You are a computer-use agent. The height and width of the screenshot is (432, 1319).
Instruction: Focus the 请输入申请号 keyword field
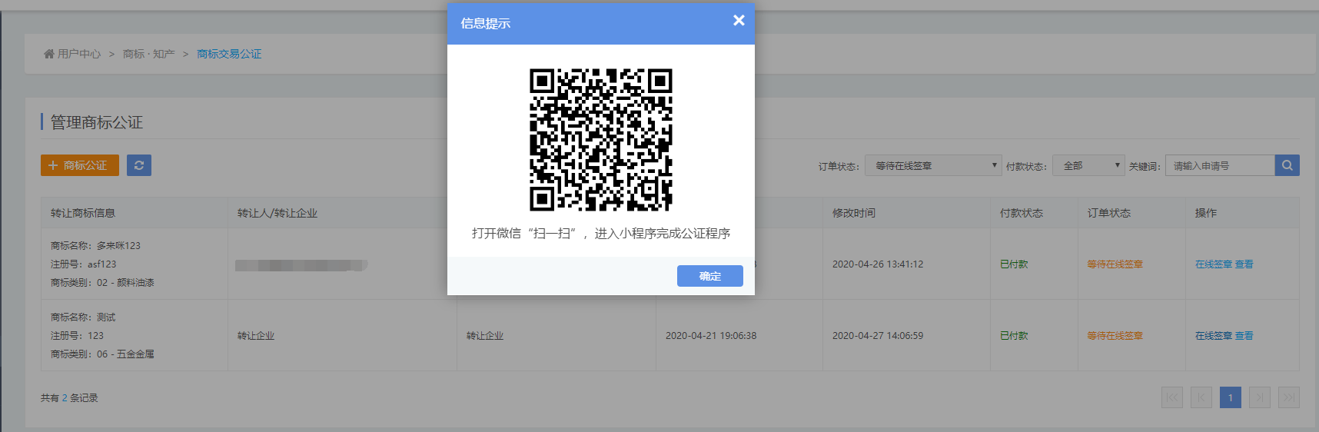tap(1220, 165)
